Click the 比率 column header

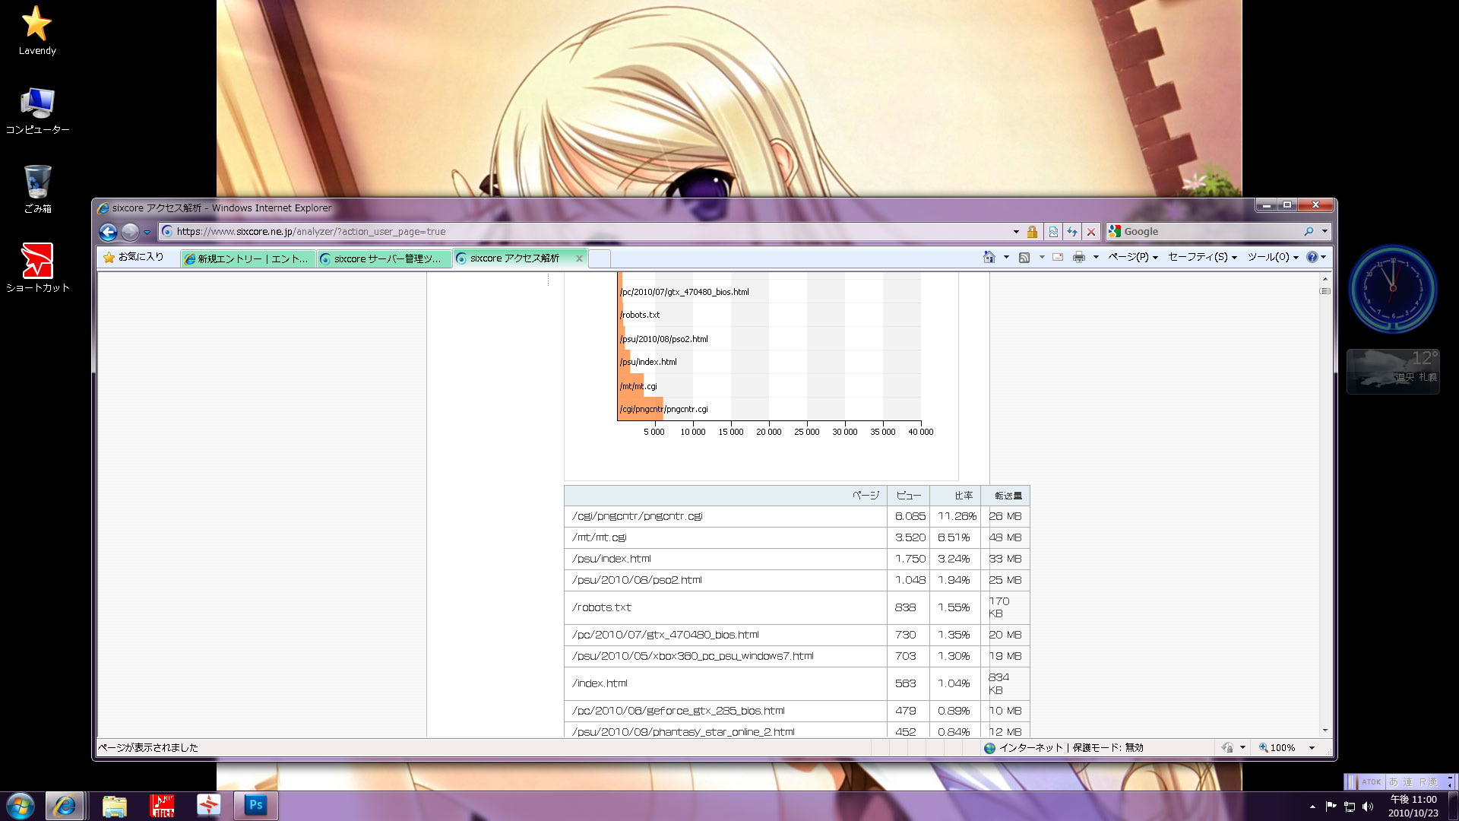point(955,496)
